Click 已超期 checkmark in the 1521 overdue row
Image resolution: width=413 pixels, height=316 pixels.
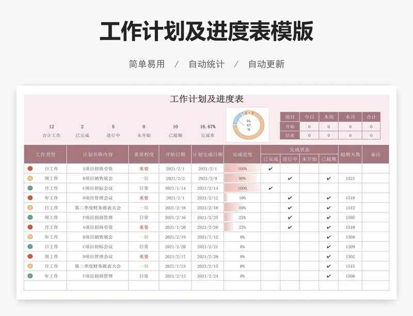[x=328, y=178]
